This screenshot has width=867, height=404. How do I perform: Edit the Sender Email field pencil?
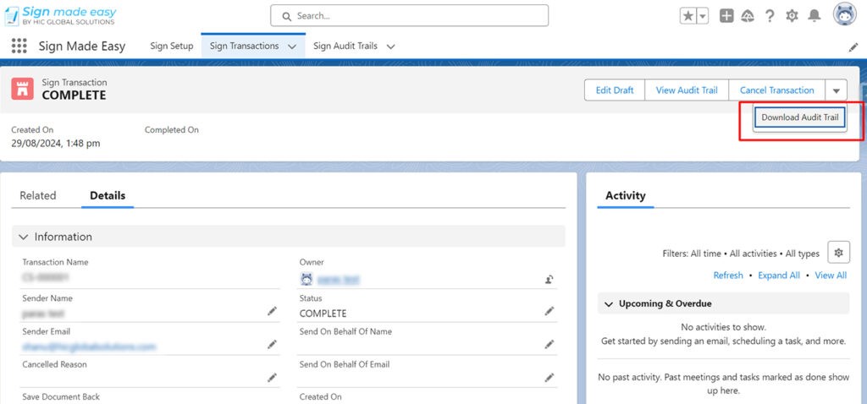[272, 344]
